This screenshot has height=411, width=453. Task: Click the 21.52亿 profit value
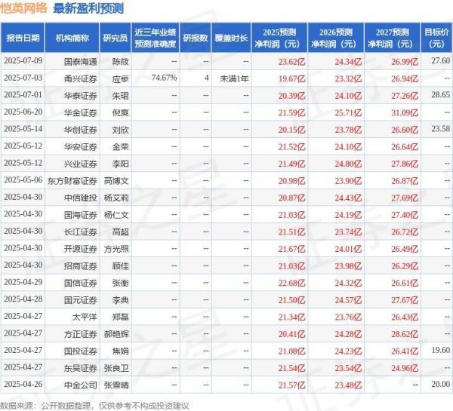pos(291,146)
